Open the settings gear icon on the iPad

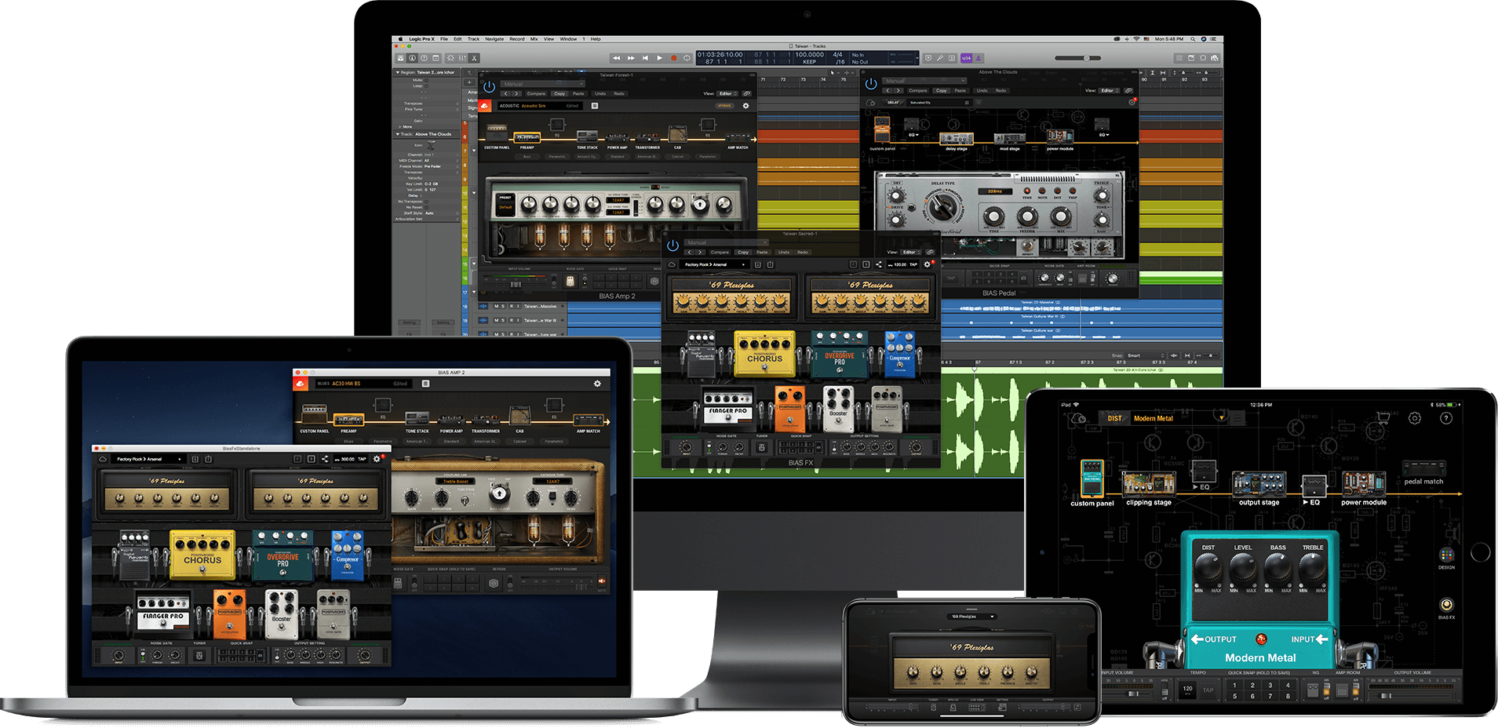pos(1415,418)
